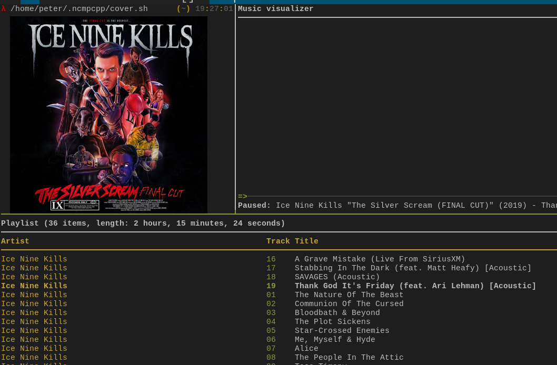Screen dimensions: 557x365
Task: Click the Silver Scream album cover
Action: [109, 114]
